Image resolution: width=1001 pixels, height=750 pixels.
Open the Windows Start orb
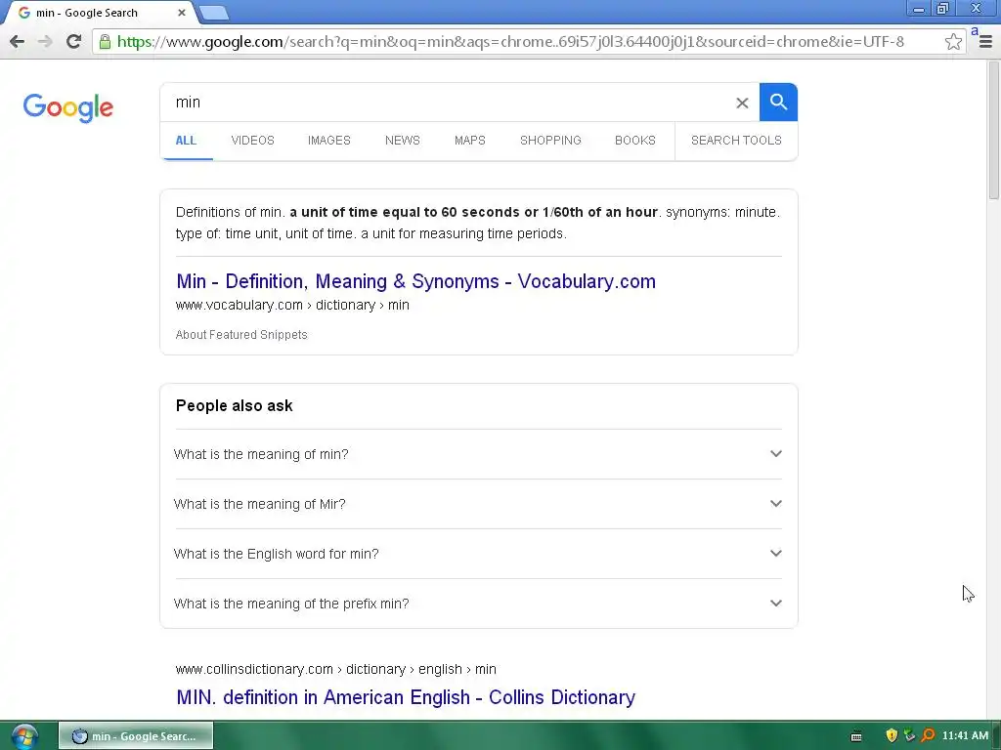click(24, 736)
